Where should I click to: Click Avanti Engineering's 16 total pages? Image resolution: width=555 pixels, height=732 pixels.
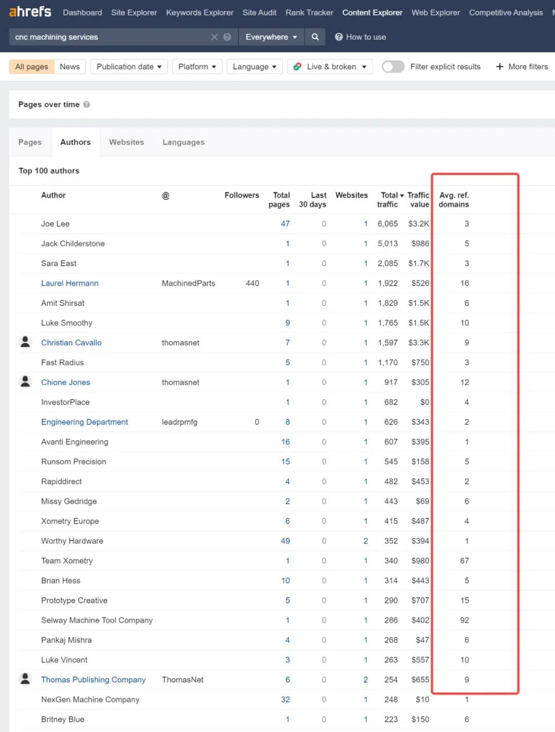(285, 442)
